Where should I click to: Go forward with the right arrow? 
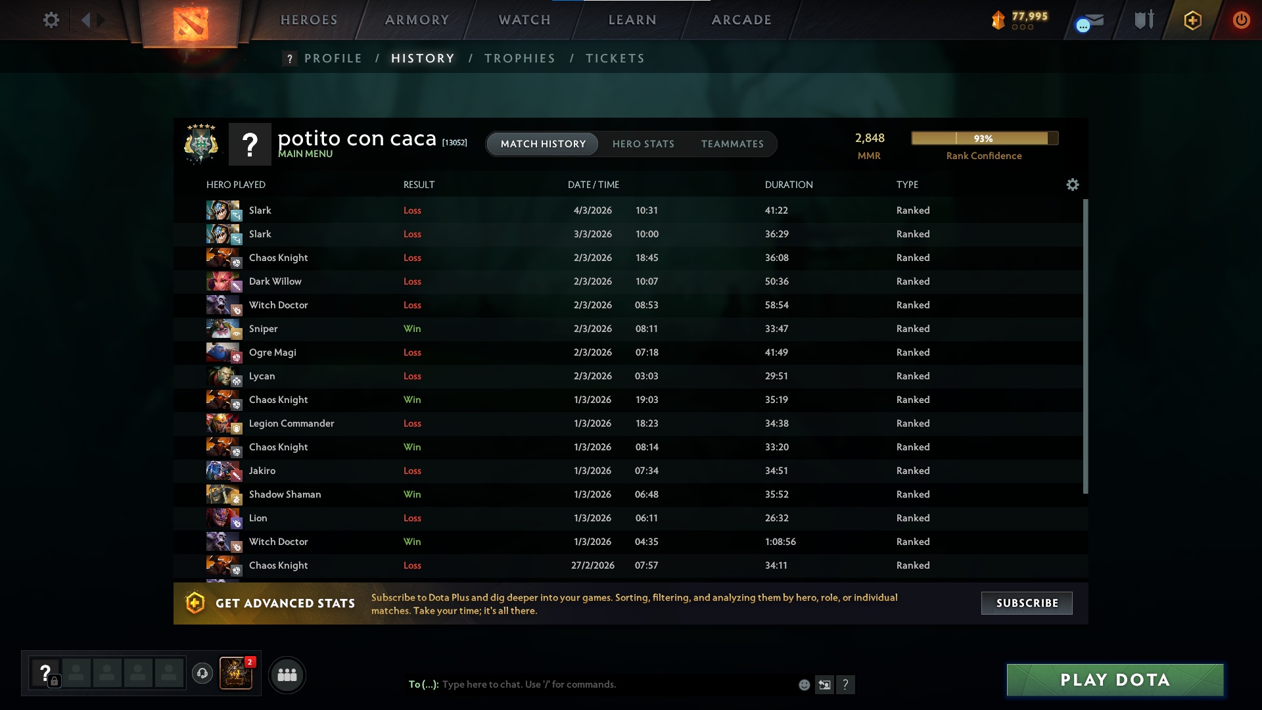[101, 20]
